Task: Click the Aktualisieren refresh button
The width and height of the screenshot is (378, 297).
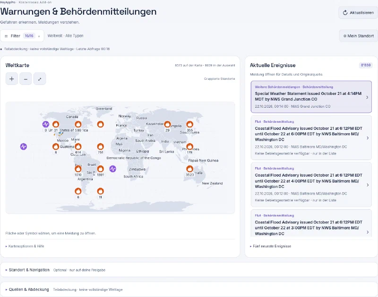Action: click(x=358, y=13)
